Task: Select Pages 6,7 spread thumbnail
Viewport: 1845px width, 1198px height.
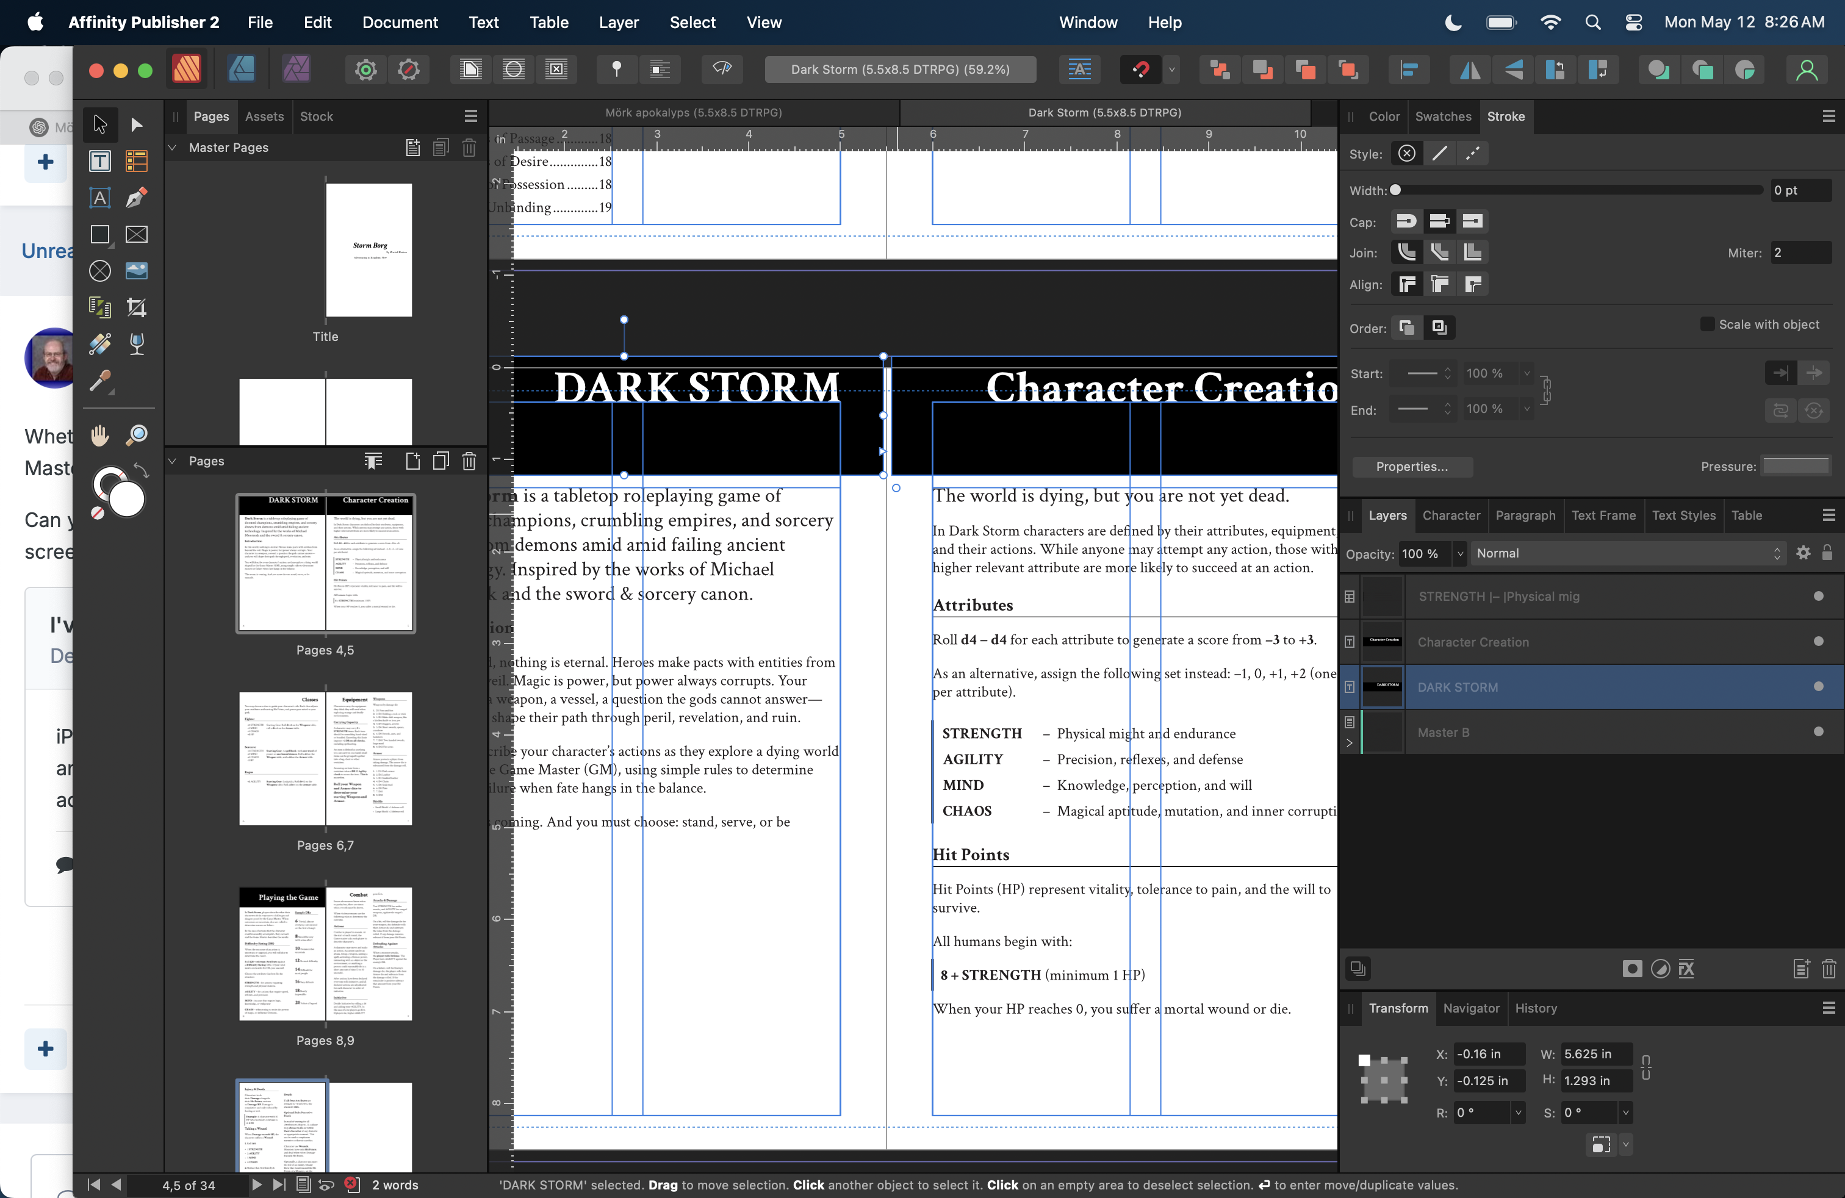Action: 325,759
